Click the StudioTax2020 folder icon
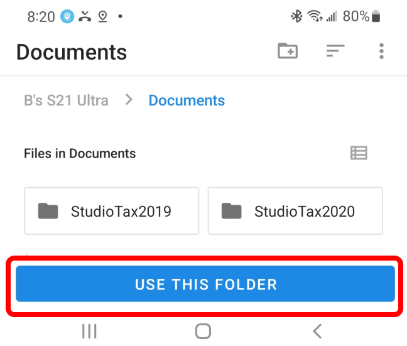 [232, 211]
